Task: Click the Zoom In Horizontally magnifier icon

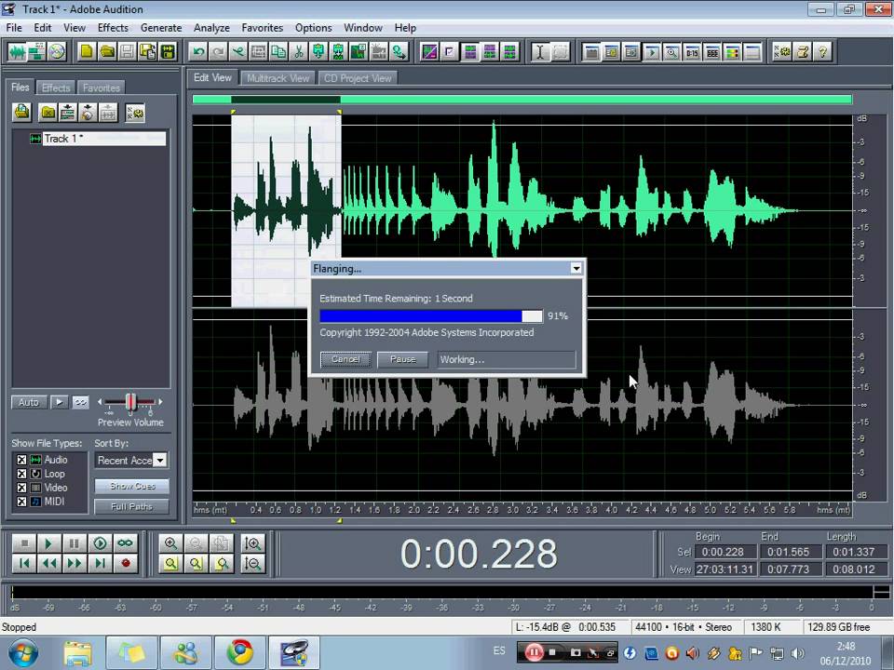Action: (x=170, y=543)
